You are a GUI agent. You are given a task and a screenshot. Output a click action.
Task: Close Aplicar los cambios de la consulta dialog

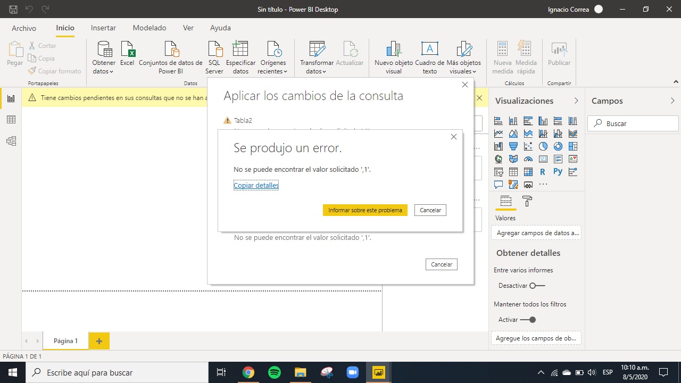(x=465, y=85)
